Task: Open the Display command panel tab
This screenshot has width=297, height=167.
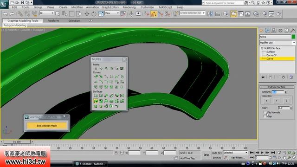Action: tap(286, 31)
